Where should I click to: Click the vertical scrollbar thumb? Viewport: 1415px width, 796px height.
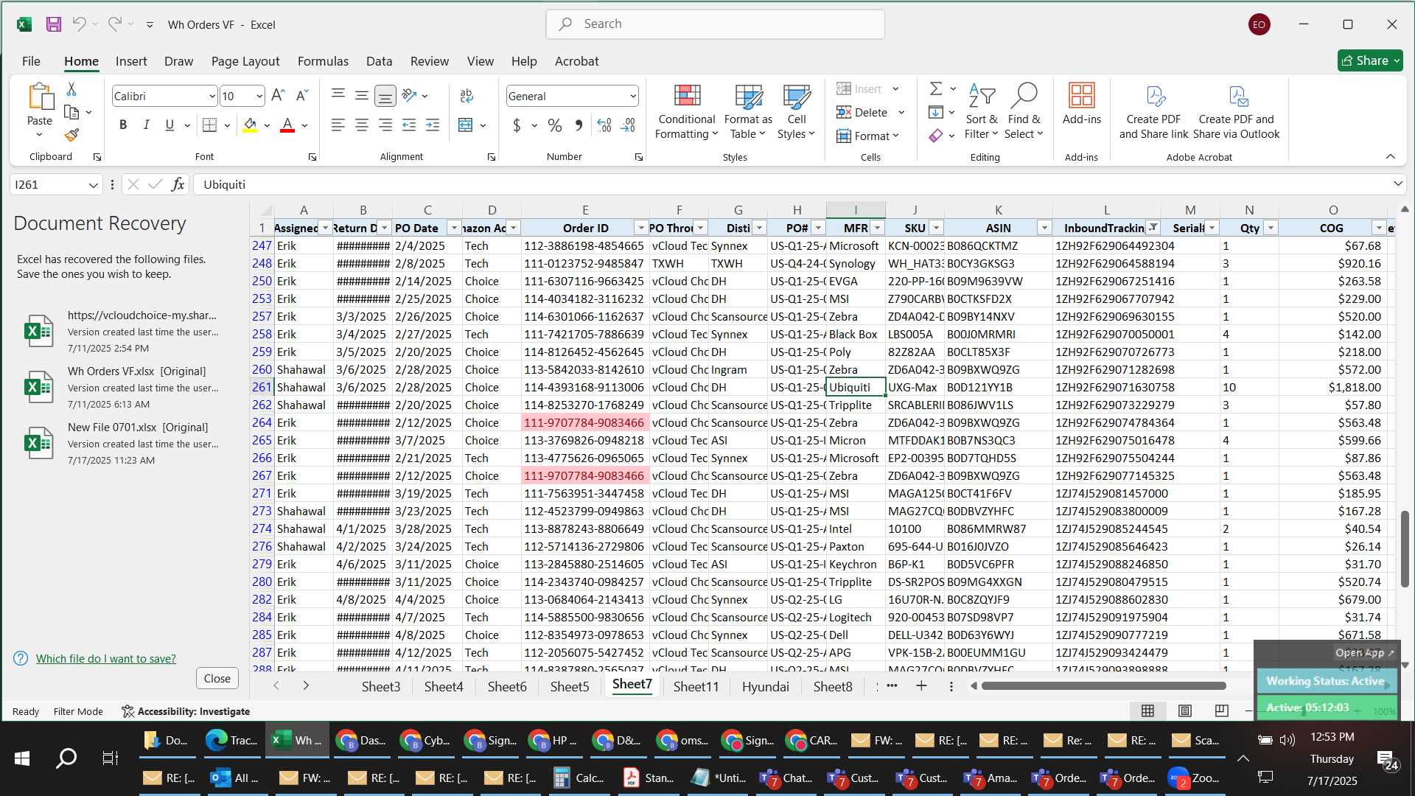(x=1405, y=548)
